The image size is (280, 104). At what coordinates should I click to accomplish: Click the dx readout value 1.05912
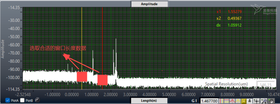pyautogui.click(x=234, y=25)
